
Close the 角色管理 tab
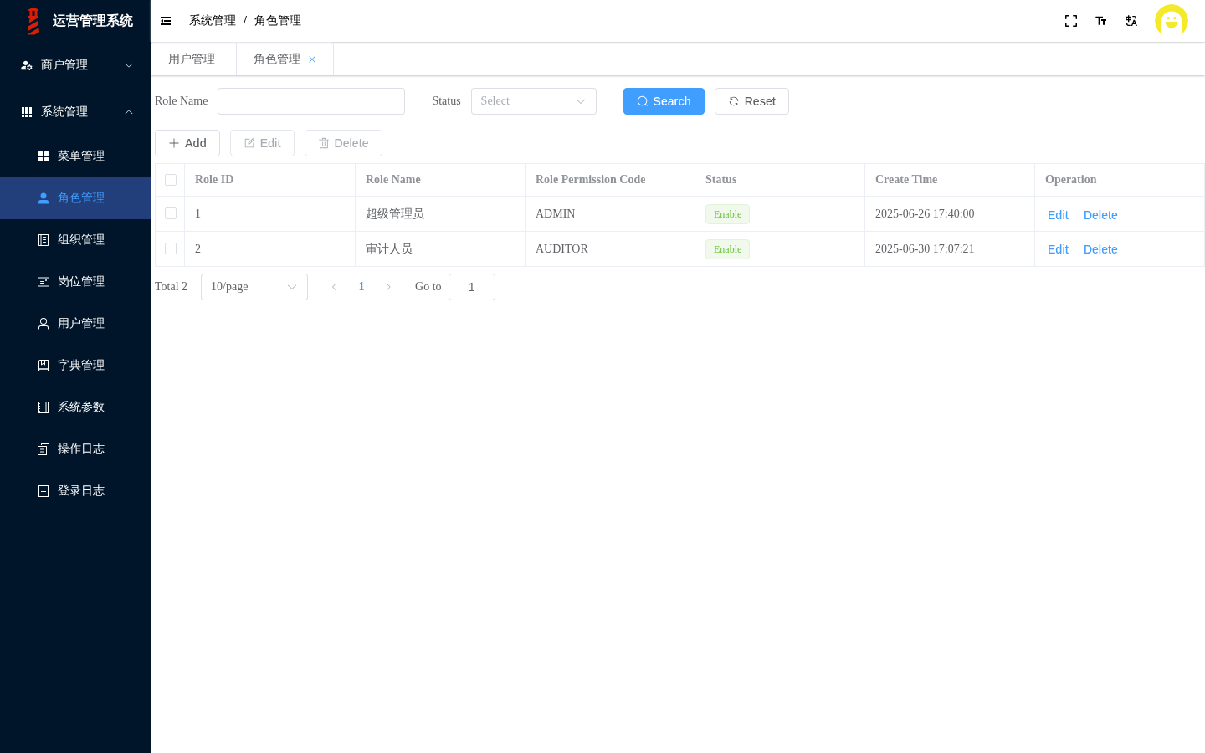[x=312, y=59]
